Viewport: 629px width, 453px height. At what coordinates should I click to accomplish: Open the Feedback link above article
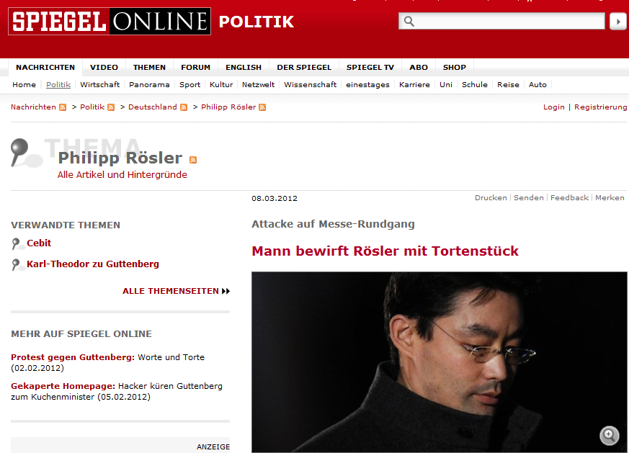[569, 197]
